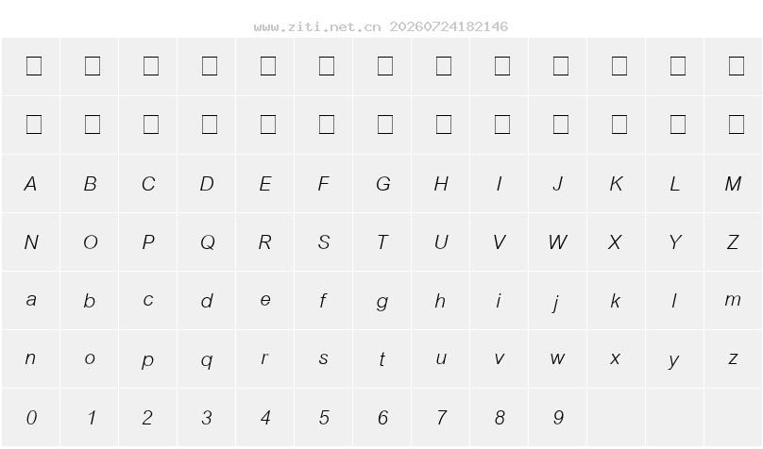Image resolution: width=763 pixels, height=449 pixels.
Task: Click the lowercase n glyph cell
Action: point(30,358)
